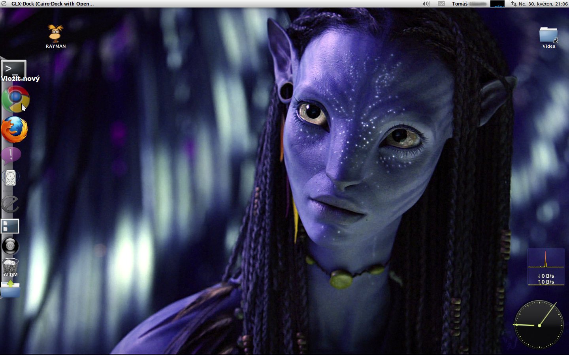Launch Firefox from the dock
Image resolution: width=569 pixels, height=355 pixels.
(14, 129)
